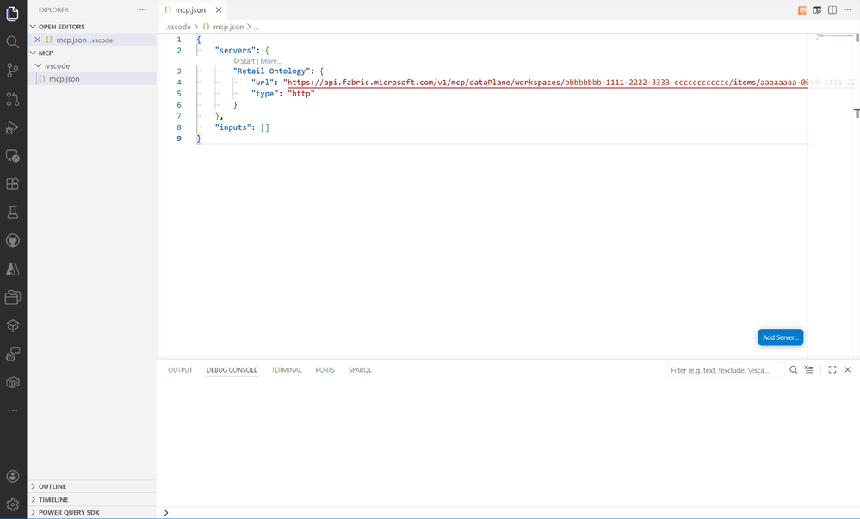Click the "Retail Ontology" key text

(x=271, y=71)
